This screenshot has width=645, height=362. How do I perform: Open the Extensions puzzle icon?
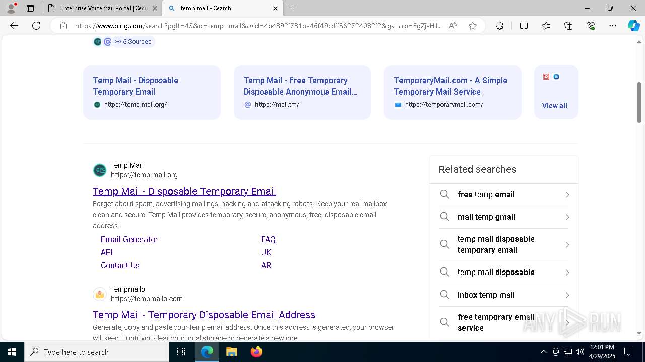499,26
